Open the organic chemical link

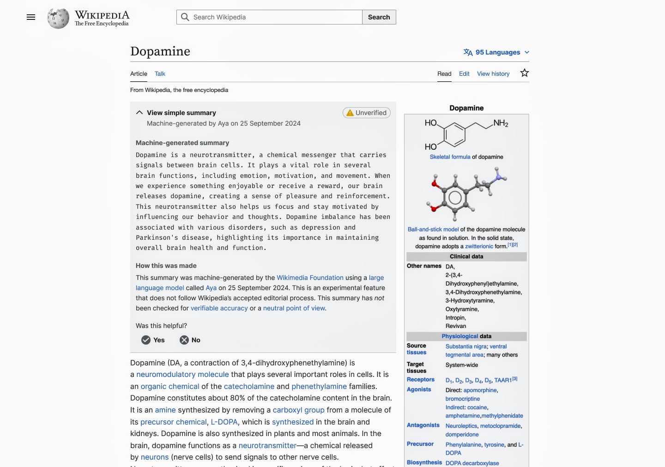coord(170,386)
